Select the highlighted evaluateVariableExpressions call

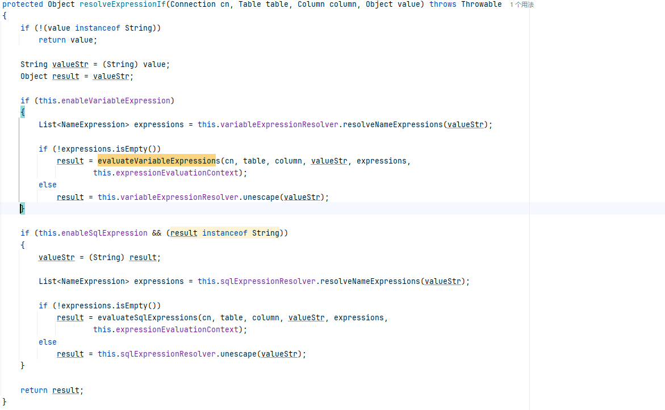(156, 161)
